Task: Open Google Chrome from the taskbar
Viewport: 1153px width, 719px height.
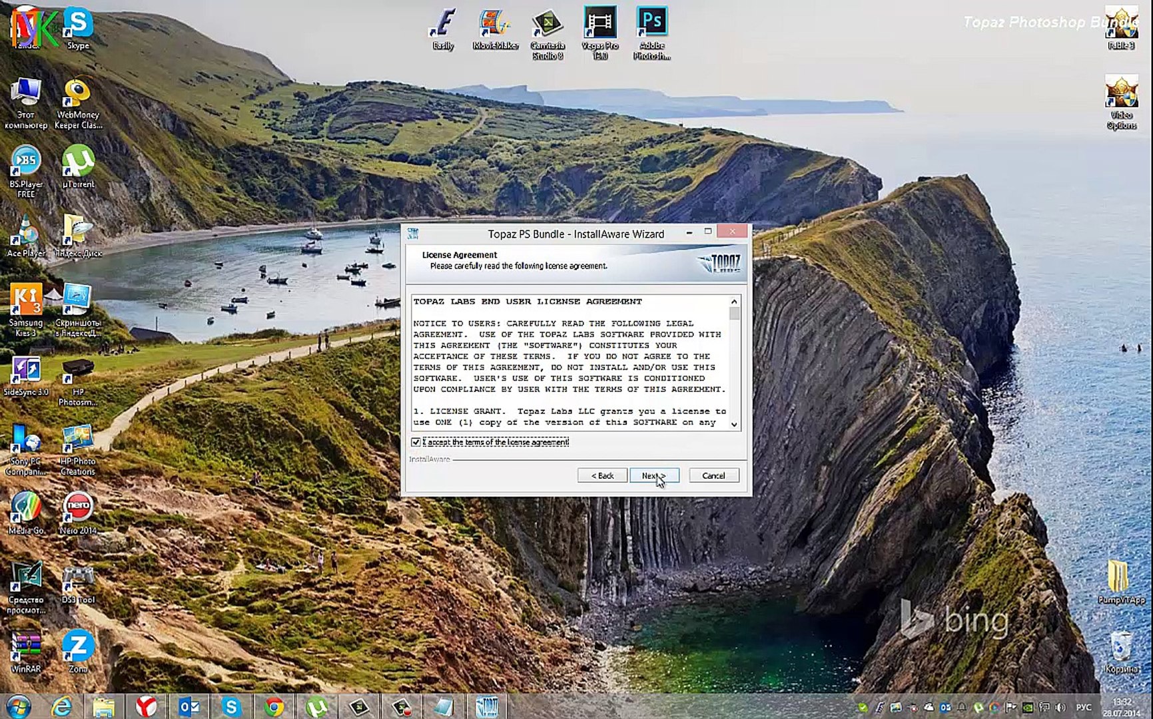Action: [x=273, y=706]
